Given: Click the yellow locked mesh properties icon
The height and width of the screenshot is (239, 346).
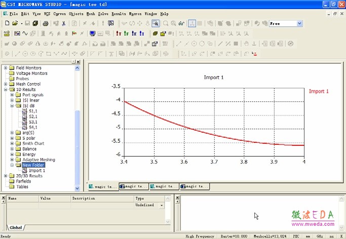Looking at the screenshot, I should [163, 33].
